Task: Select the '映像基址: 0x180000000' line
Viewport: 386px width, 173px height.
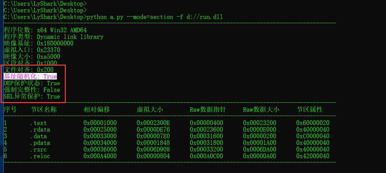Action: tap(39, 43)
